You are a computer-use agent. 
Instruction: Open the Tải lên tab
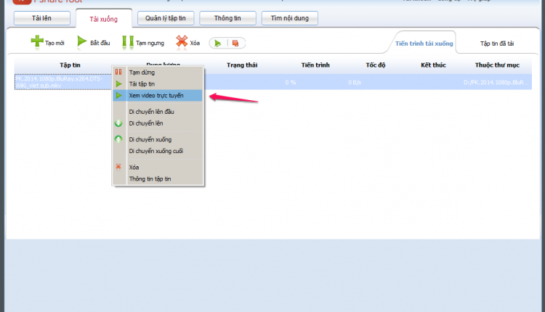coord(41,18)
